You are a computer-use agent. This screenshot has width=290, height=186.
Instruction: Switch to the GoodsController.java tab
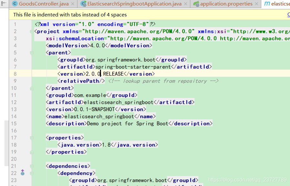pos(43,4)
